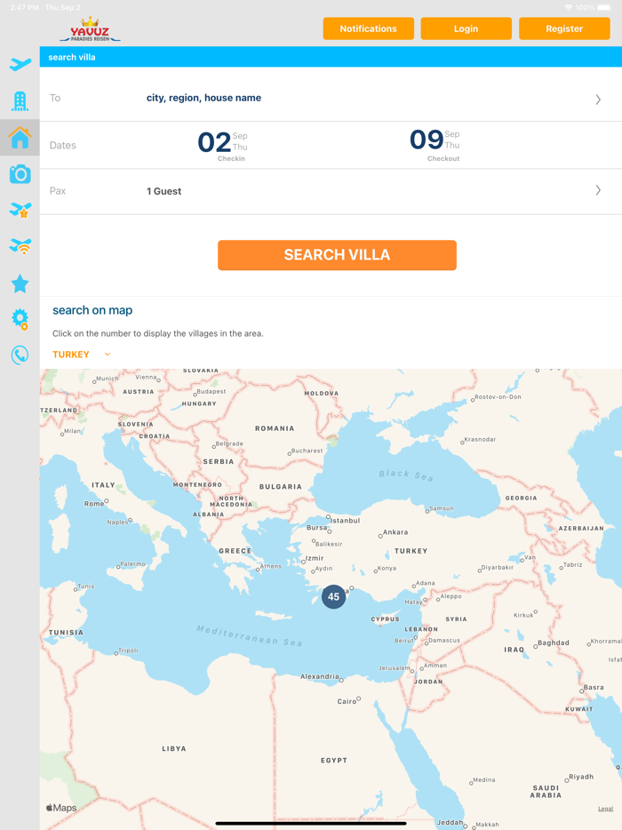Click Rome label on the map
Screen dimensions: 622x830
pyautogui.click(x=94, y=504)
